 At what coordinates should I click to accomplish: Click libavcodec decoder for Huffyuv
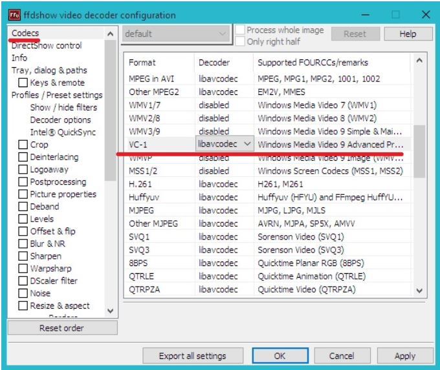[x=218, y=197]
